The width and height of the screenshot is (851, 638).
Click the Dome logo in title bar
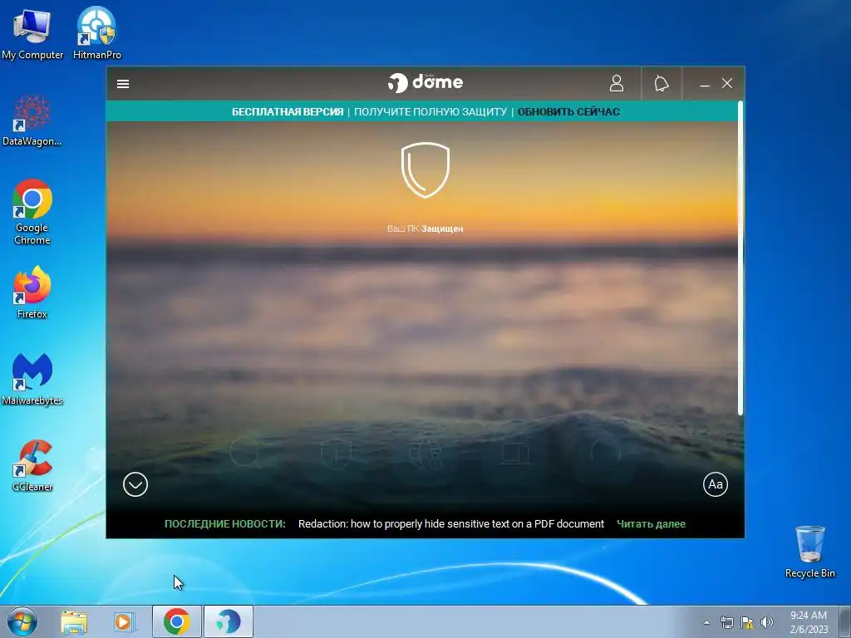[425, 83]
